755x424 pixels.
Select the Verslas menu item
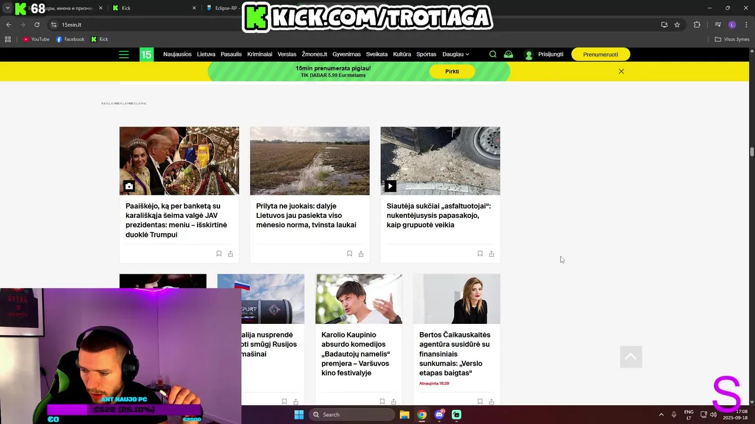[287, 54]
